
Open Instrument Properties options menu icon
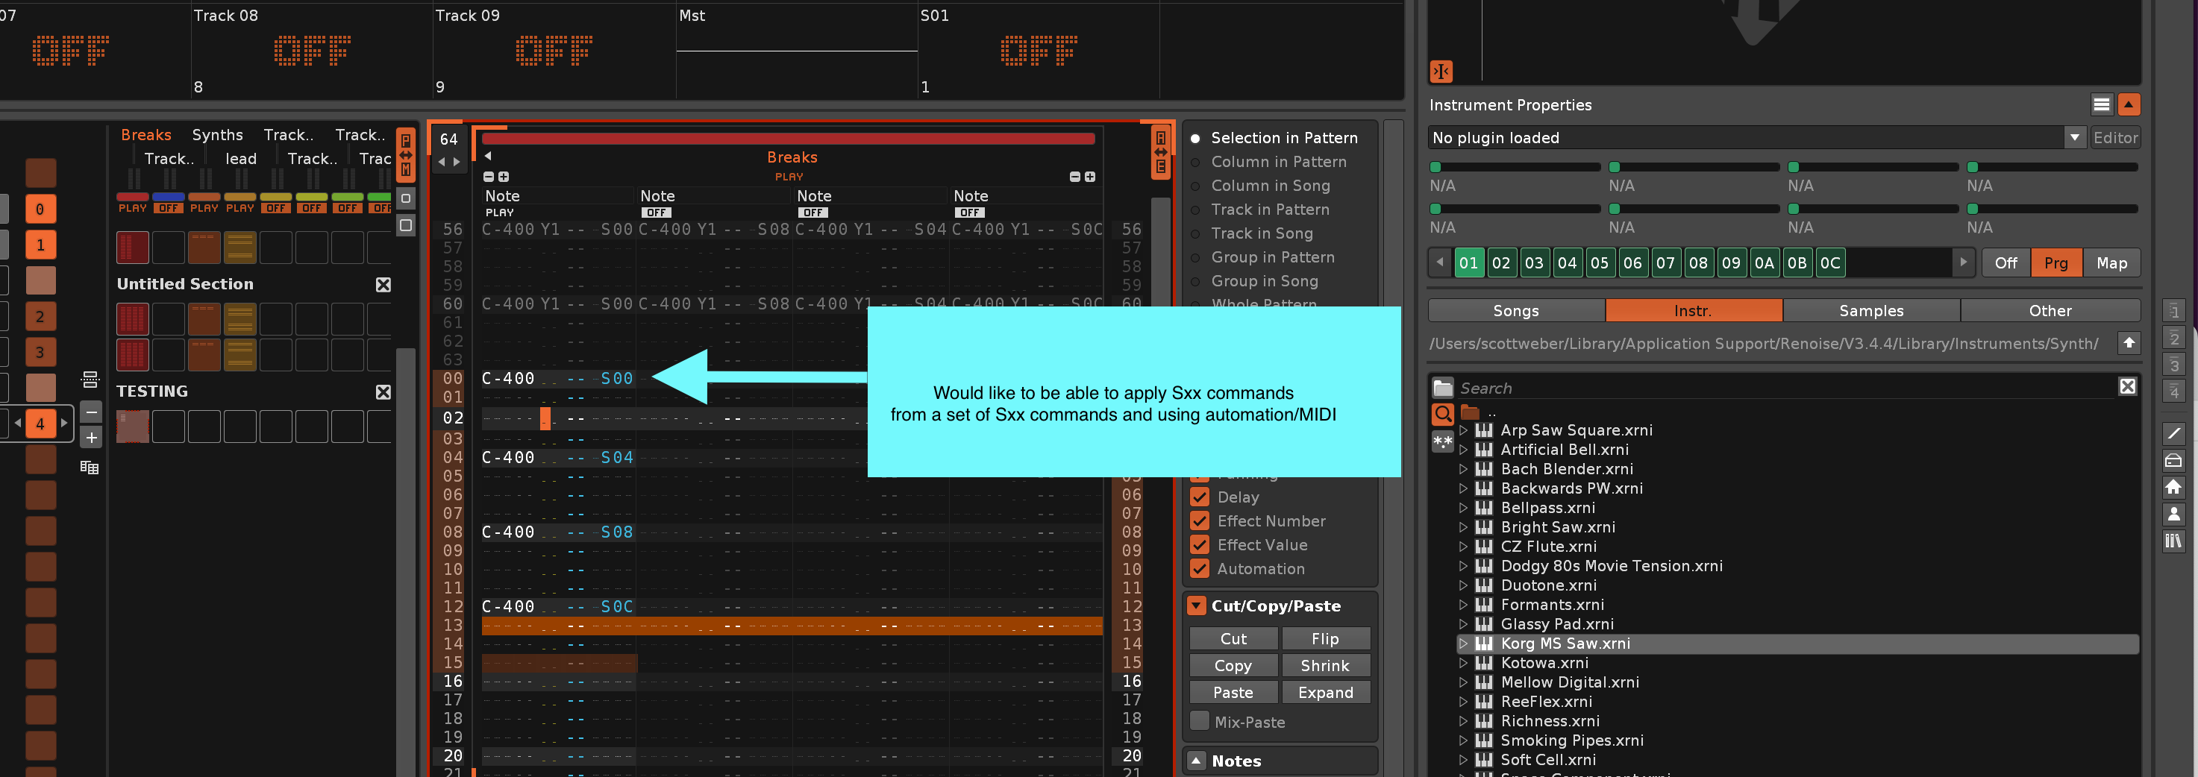[2101, 104]
